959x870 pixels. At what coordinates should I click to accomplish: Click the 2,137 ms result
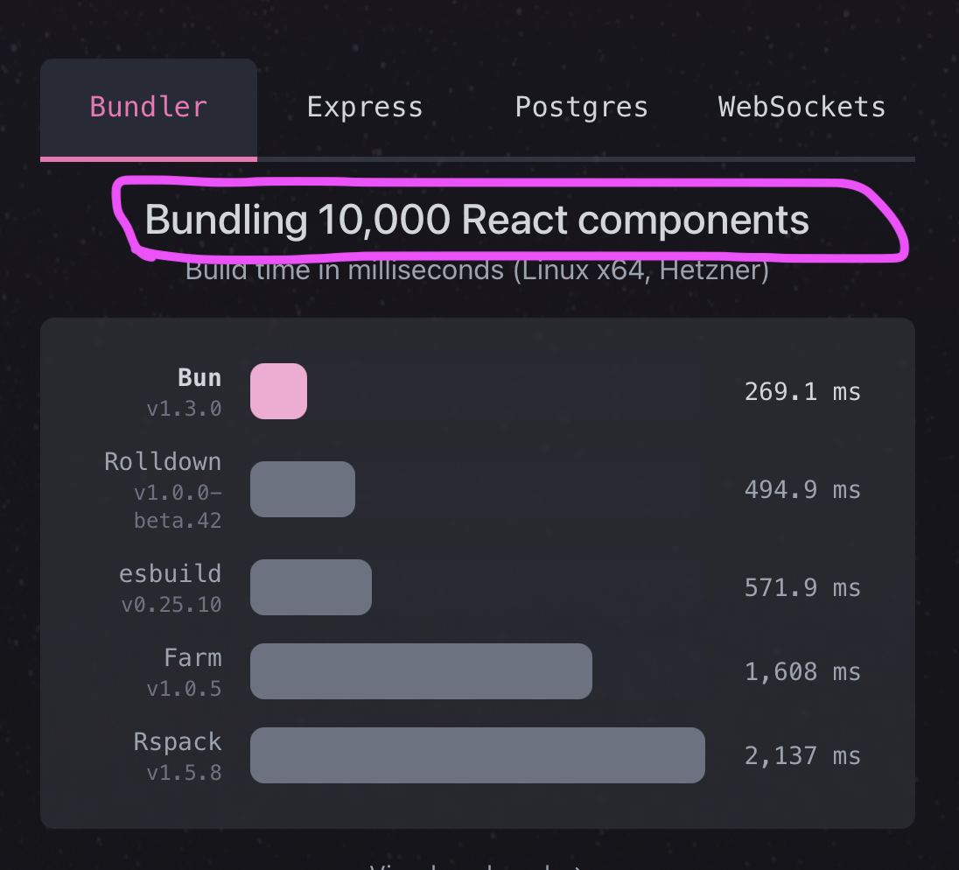[802, 755]
